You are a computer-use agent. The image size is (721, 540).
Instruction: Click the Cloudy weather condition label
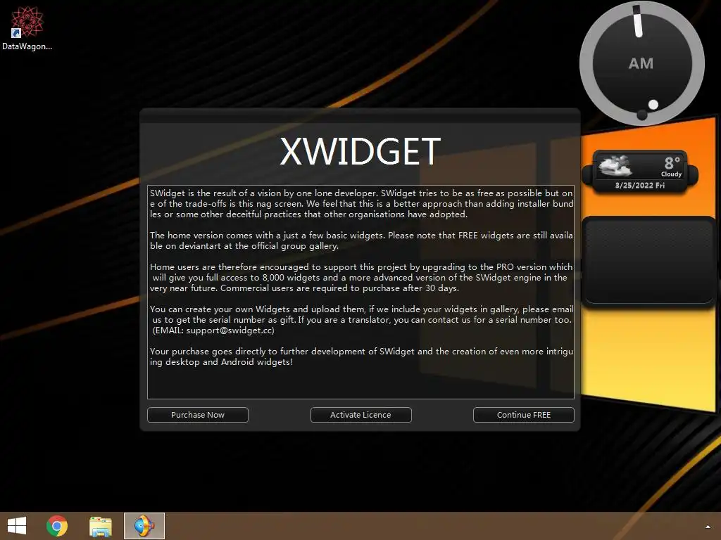point(671,174)
